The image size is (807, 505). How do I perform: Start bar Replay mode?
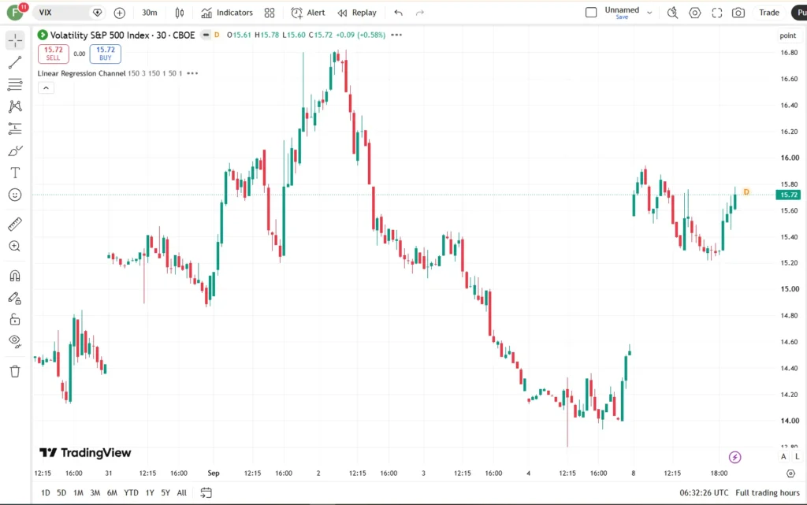click(x=357, y=13)
